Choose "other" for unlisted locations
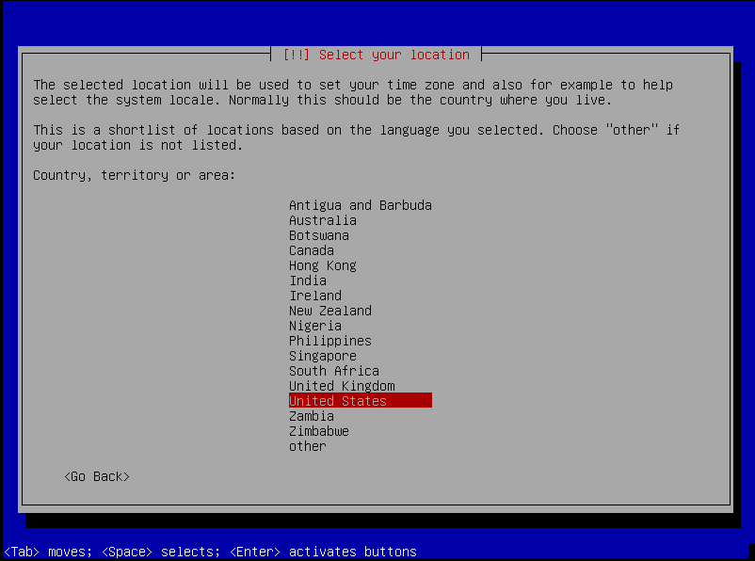Screen dimensions: 755x561 click(307, 446)
